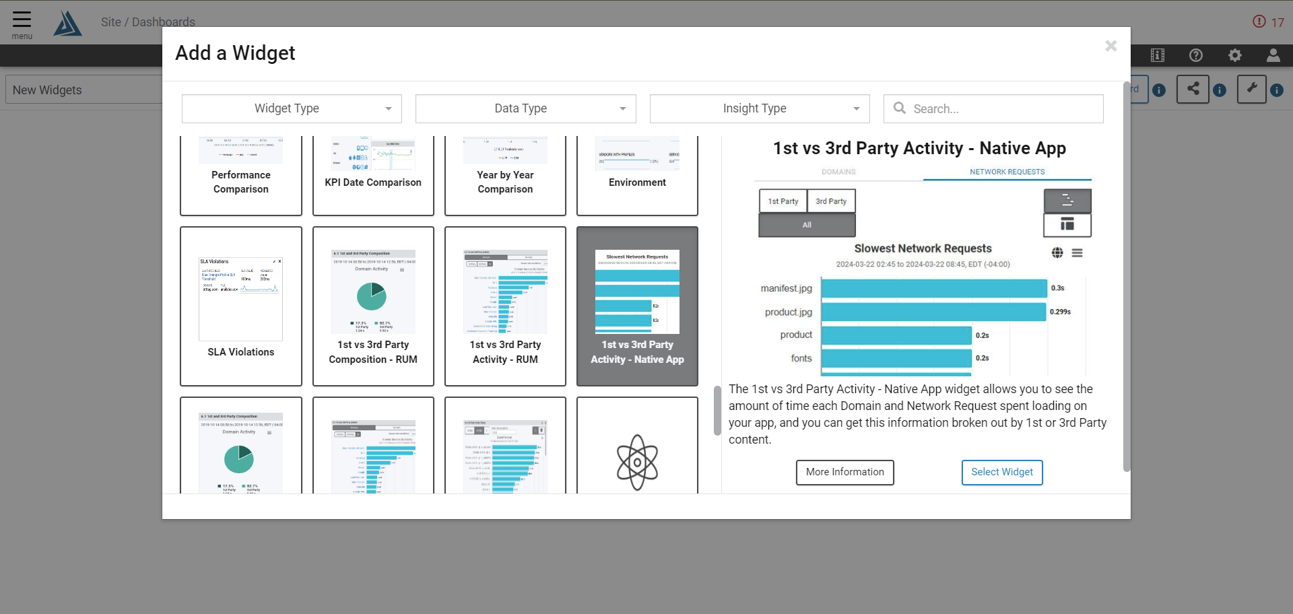1293x614 pixels.
Task: Open settings gear icon in top bar
Action: point(1234,55)
